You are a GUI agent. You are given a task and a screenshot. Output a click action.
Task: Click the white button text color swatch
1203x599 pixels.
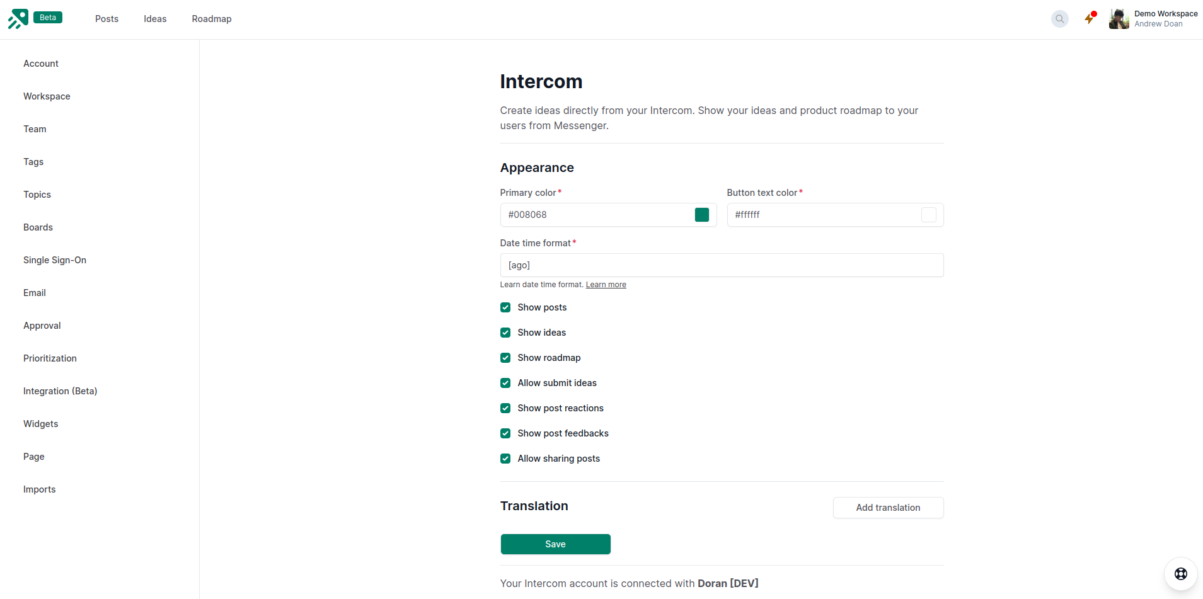point(929,215)
